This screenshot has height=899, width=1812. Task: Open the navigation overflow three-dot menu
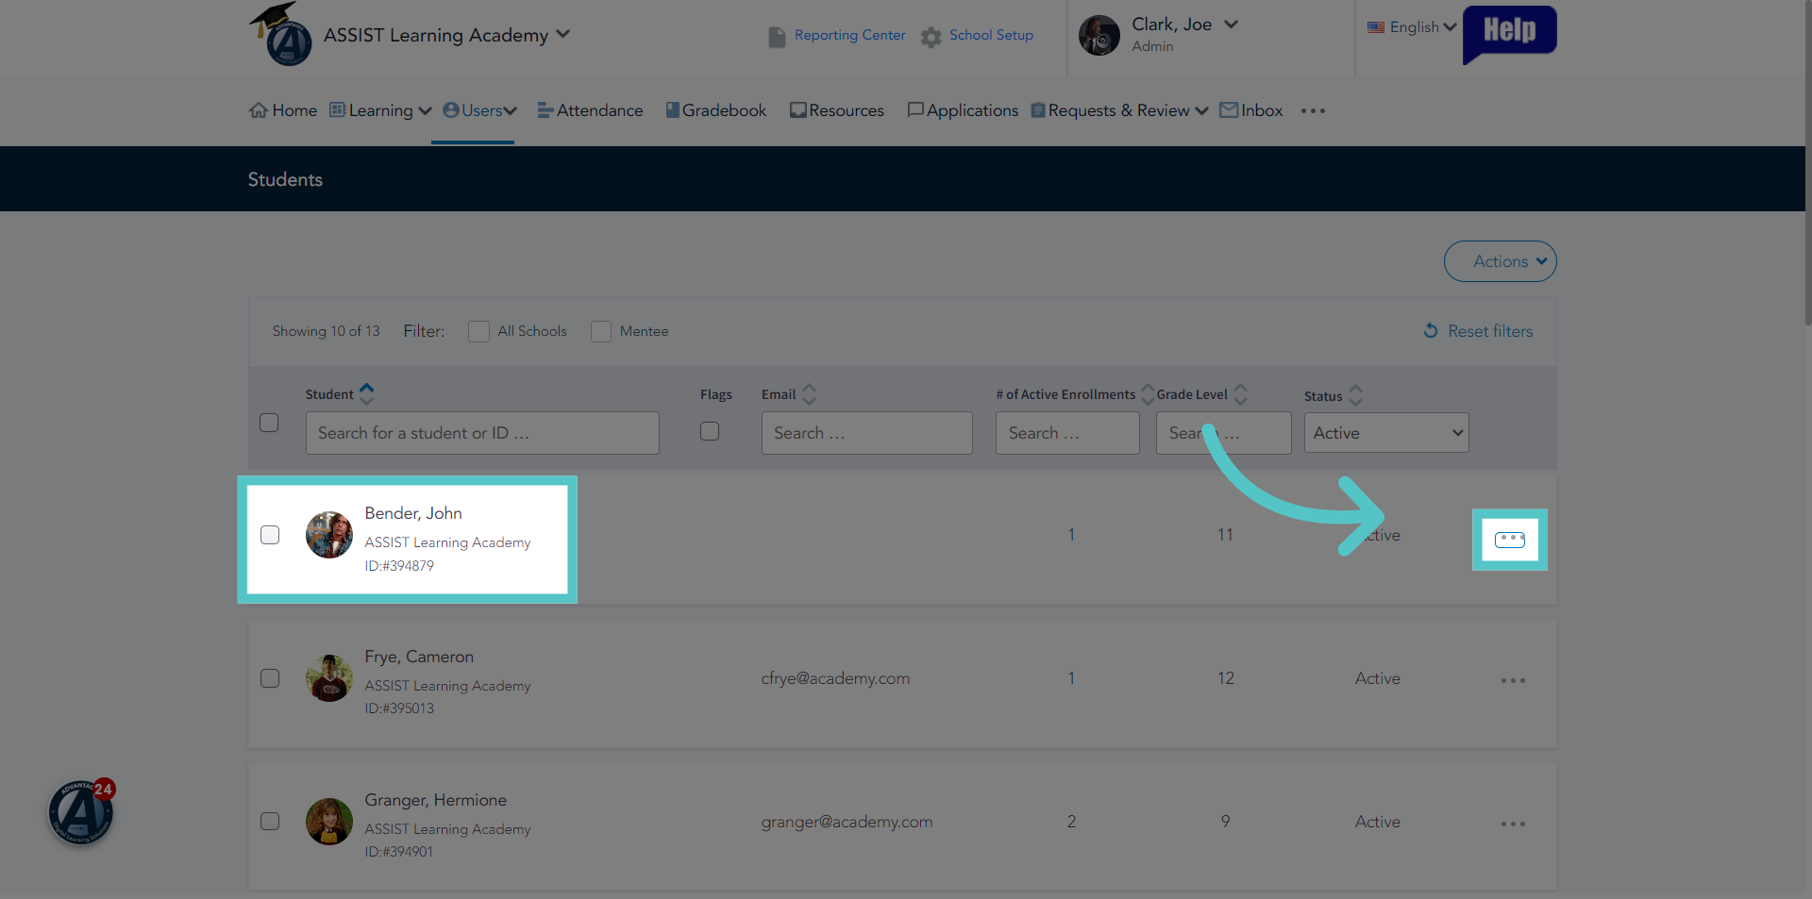[1313, 110]
